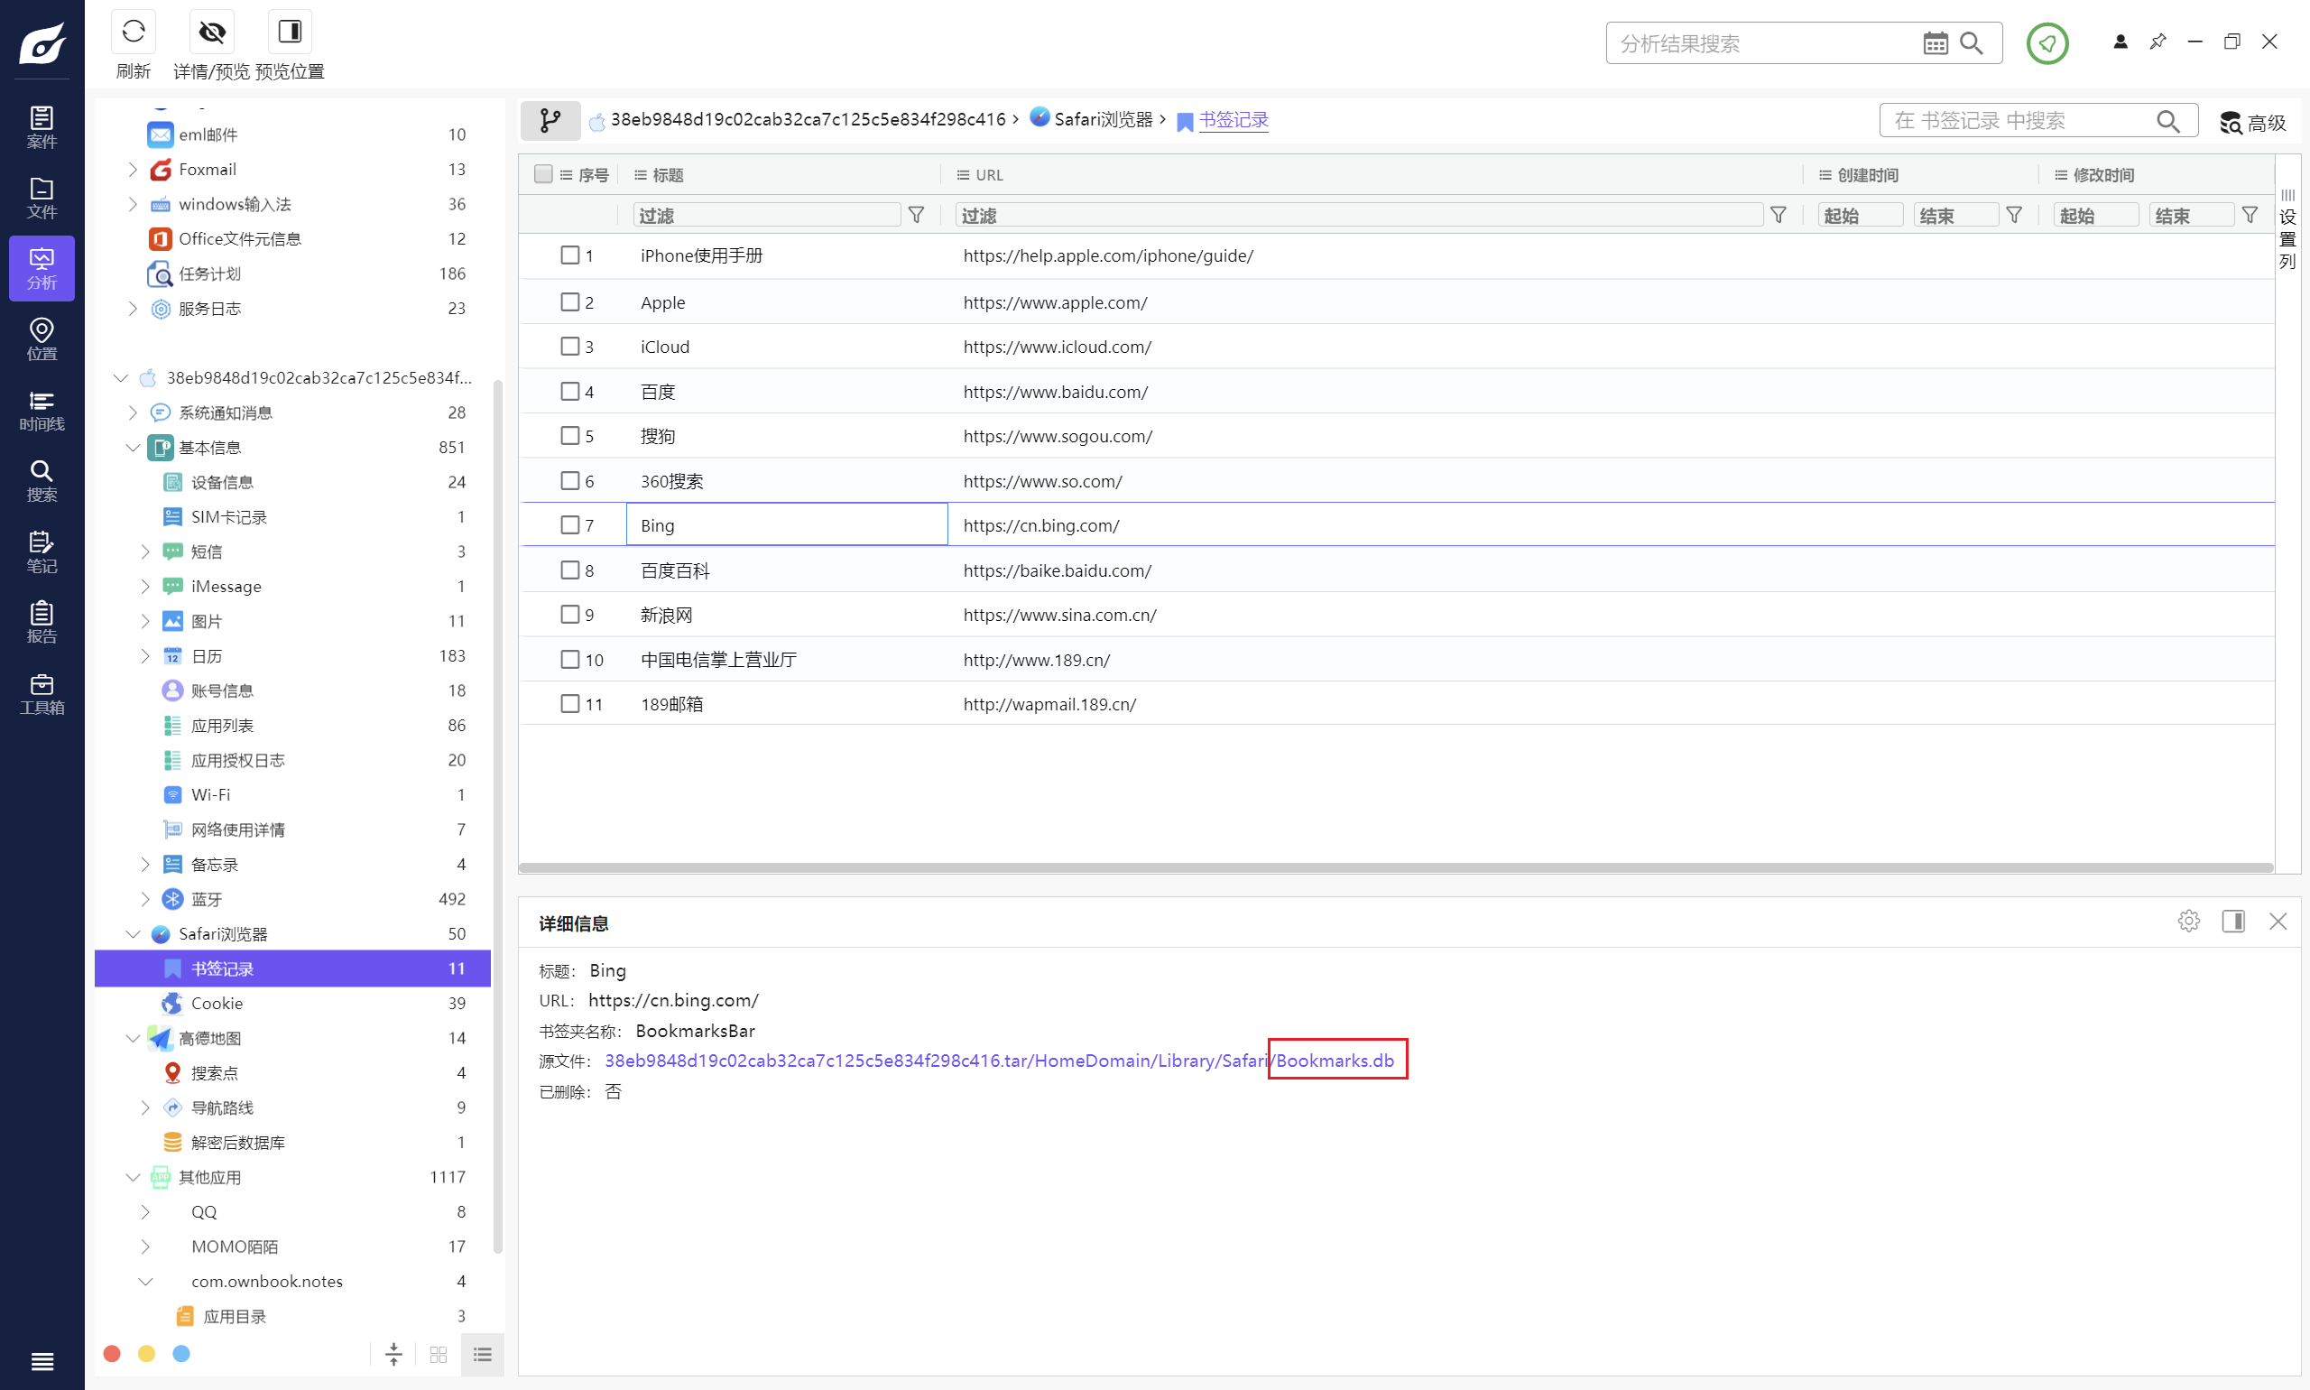Click the branch tree icon by breadcrumb
Viewport: 2310px width, 1390px height.
550,121
